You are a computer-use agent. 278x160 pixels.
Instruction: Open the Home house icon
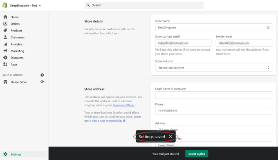click(5, 17)
